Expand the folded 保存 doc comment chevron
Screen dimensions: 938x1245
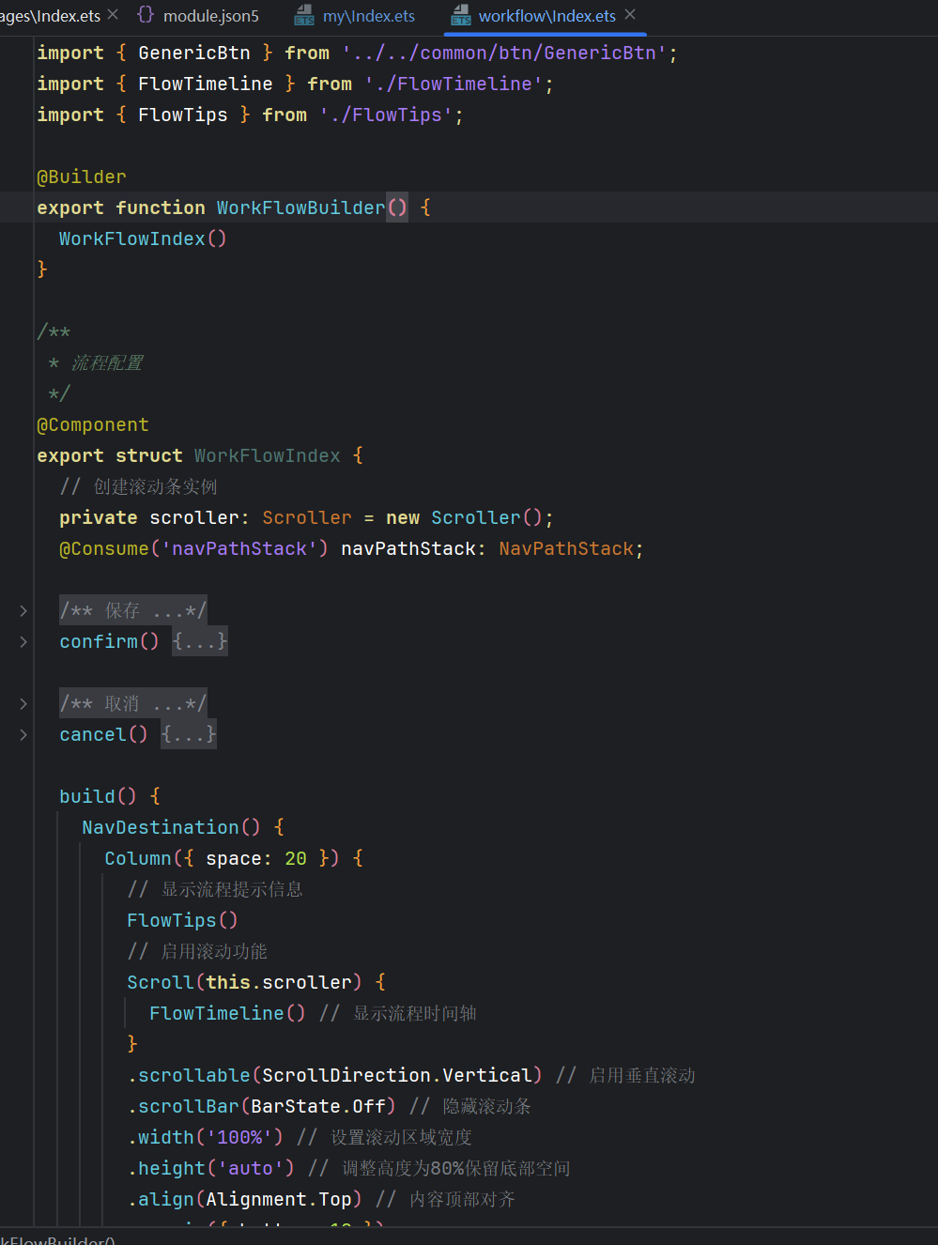tap(23, 611)
